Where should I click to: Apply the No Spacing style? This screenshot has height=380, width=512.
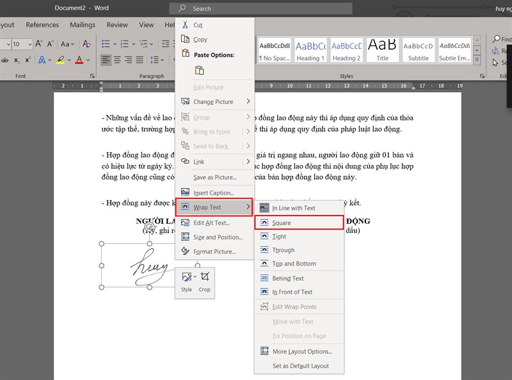[x=275, y=50]
